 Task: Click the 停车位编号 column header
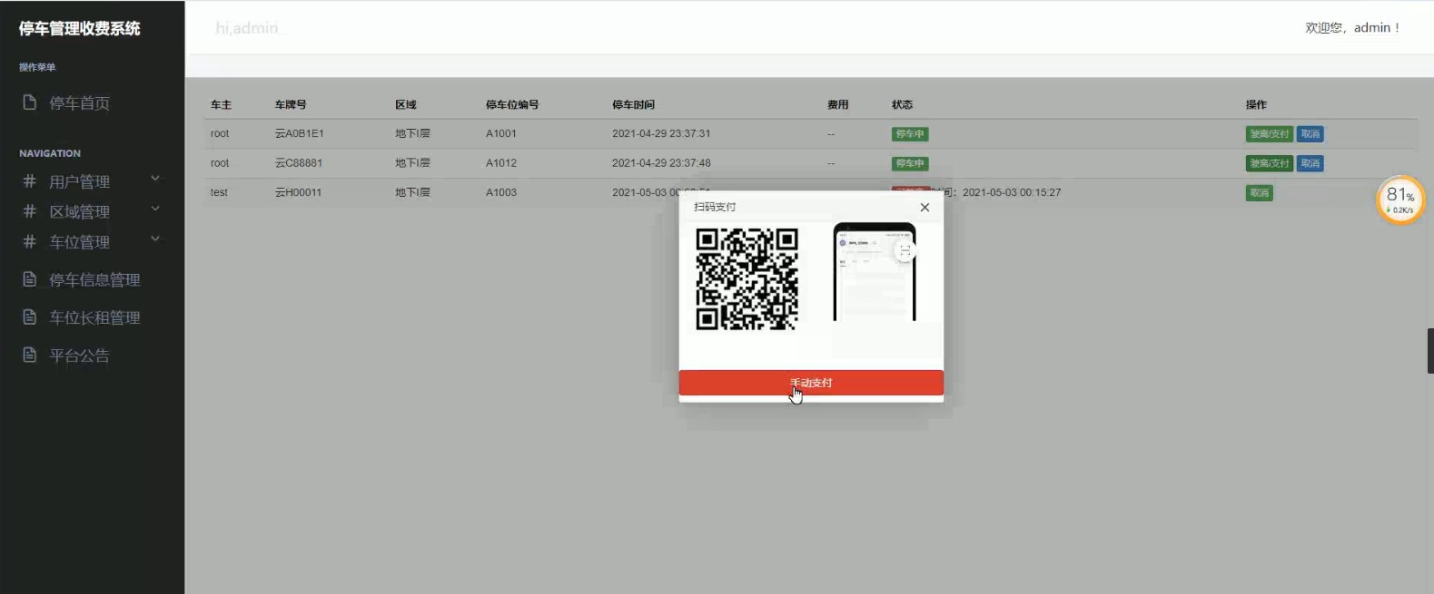click(x=512, y=104)
